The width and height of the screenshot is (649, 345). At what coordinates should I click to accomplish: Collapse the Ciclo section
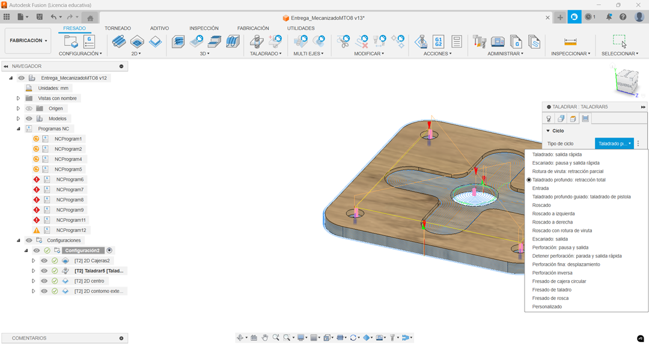coord(548,131)
